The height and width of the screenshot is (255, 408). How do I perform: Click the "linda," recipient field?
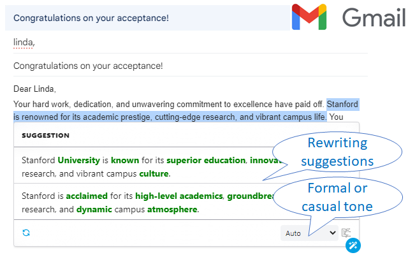[24, 42]
